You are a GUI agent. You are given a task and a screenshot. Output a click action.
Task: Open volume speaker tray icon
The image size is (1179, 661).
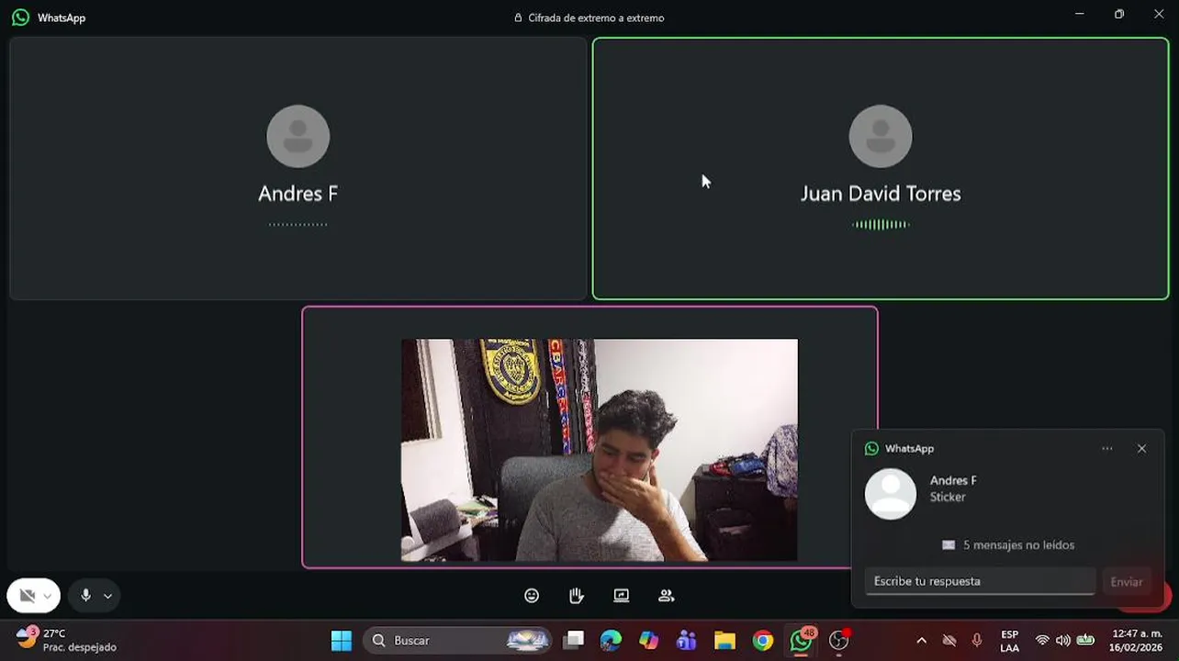tap(1063, 641)
